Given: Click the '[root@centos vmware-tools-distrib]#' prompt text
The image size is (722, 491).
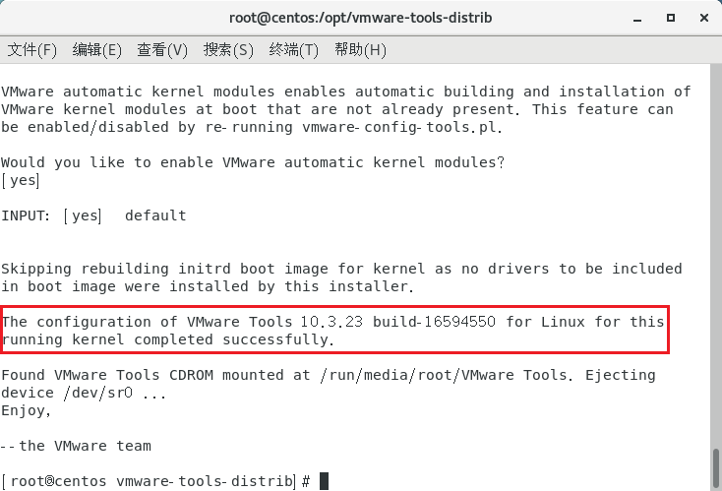Looking at the screenshot, I should point(155,481).
